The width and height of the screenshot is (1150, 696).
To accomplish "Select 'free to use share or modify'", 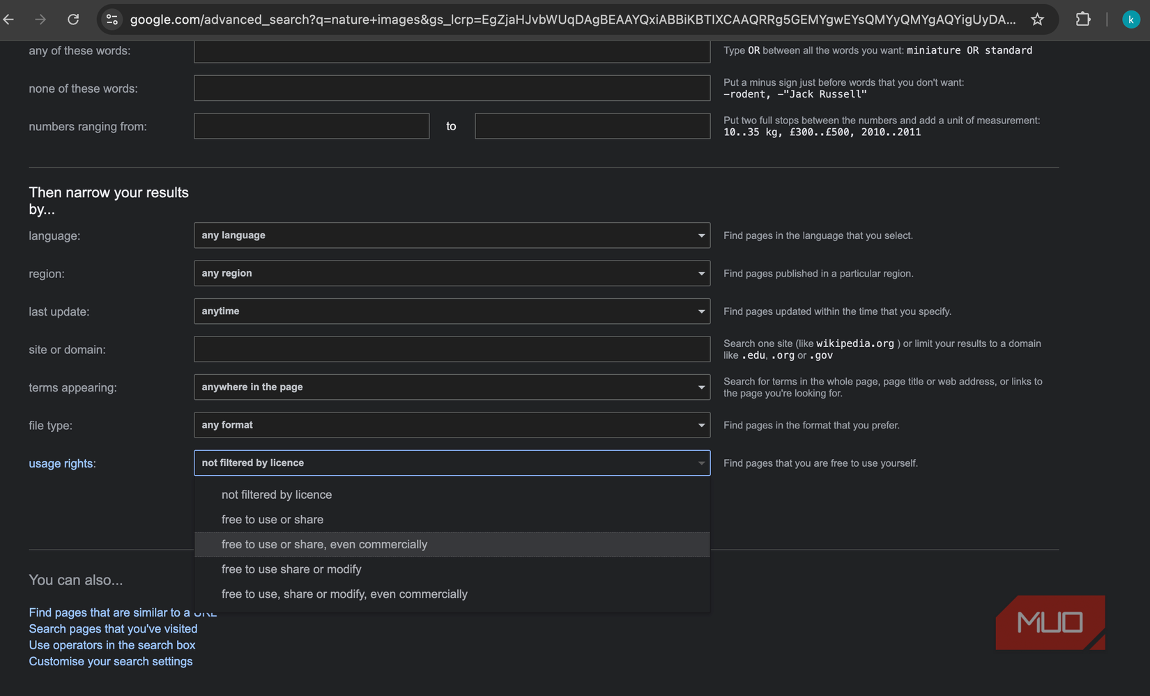I will [291, 569].
